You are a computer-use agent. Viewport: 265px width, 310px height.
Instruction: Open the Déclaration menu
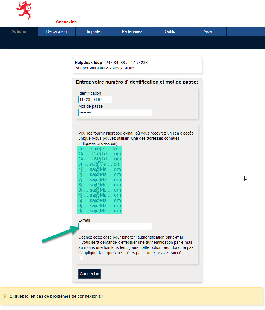57,31
